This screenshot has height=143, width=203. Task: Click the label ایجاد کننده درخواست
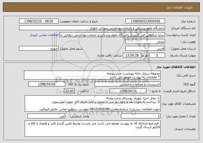click(181, 35)
